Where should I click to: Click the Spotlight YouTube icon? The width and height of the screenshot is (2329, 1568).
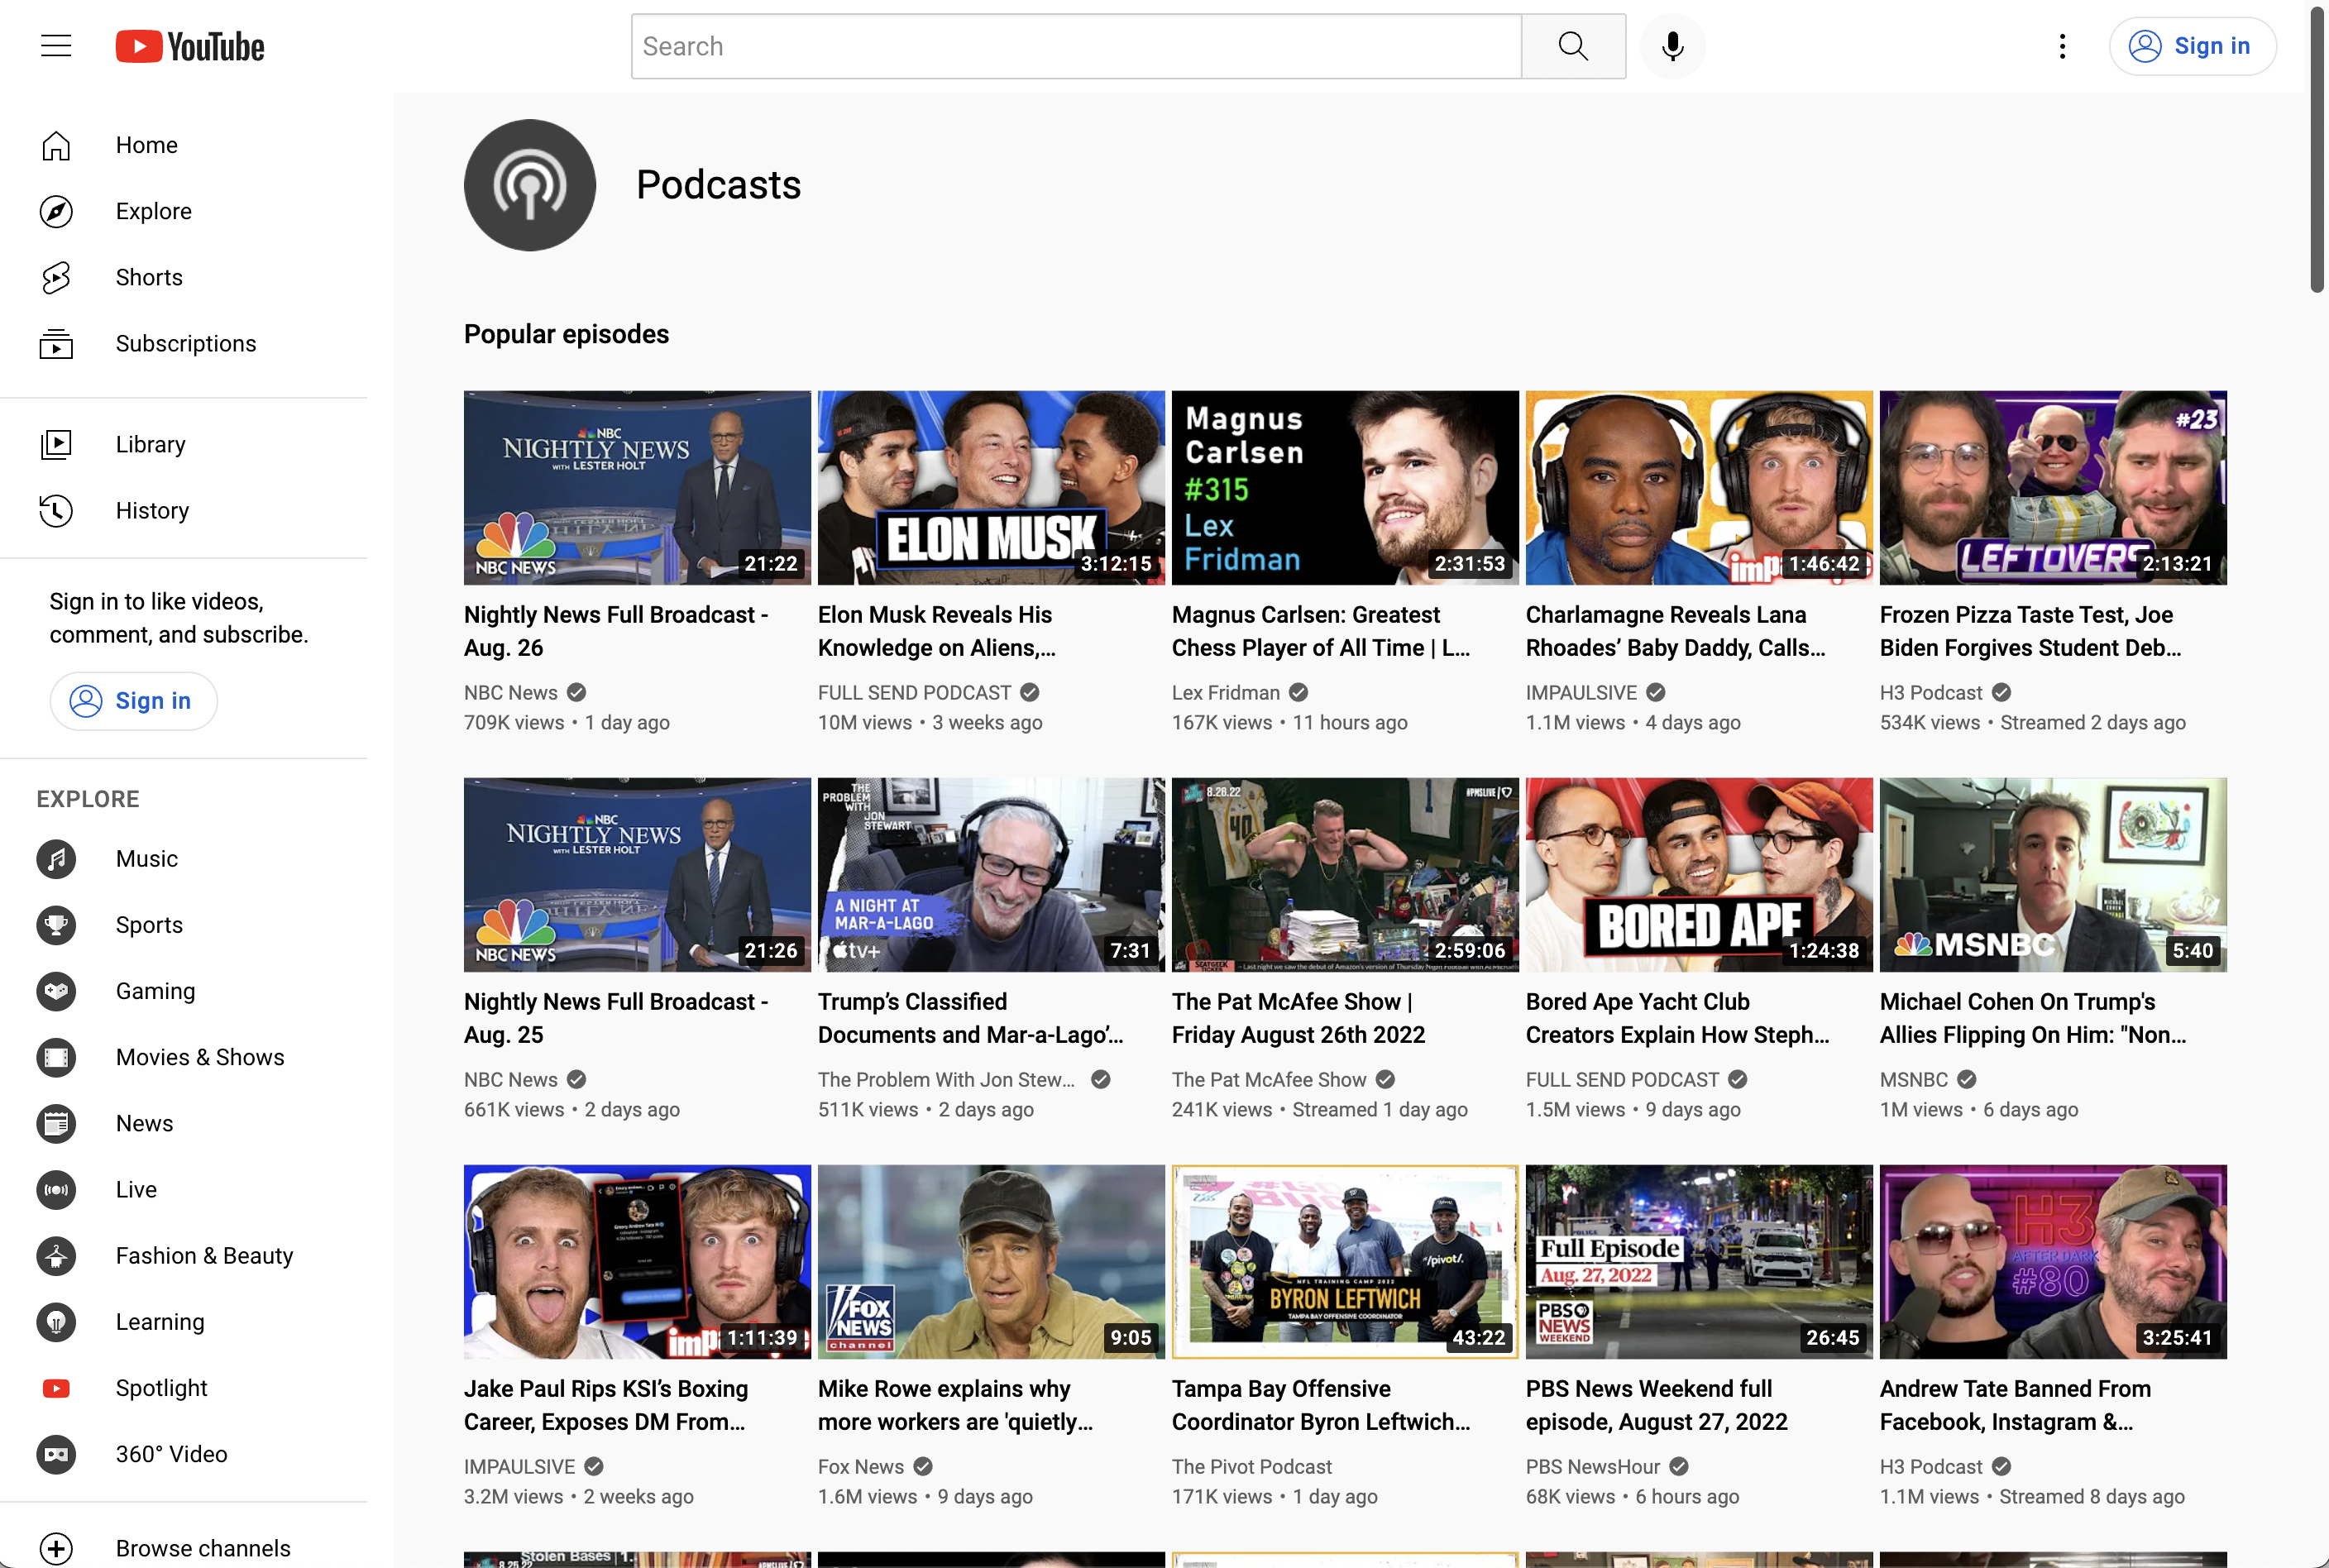56,1387
